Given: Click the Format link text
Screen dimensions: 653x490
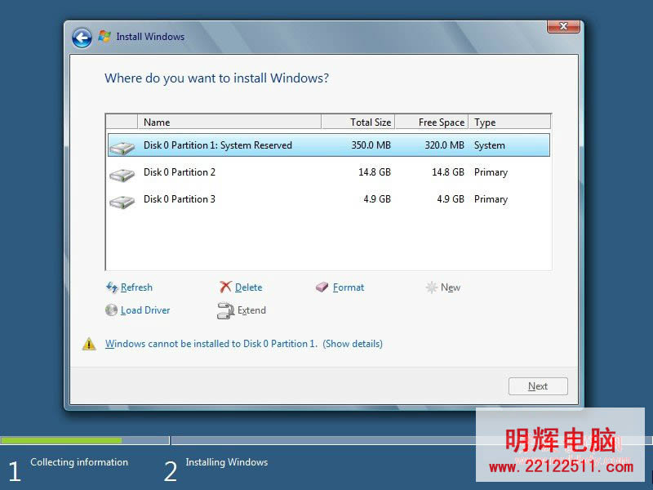Looking at the screenshot, I should tap(349, 287).
